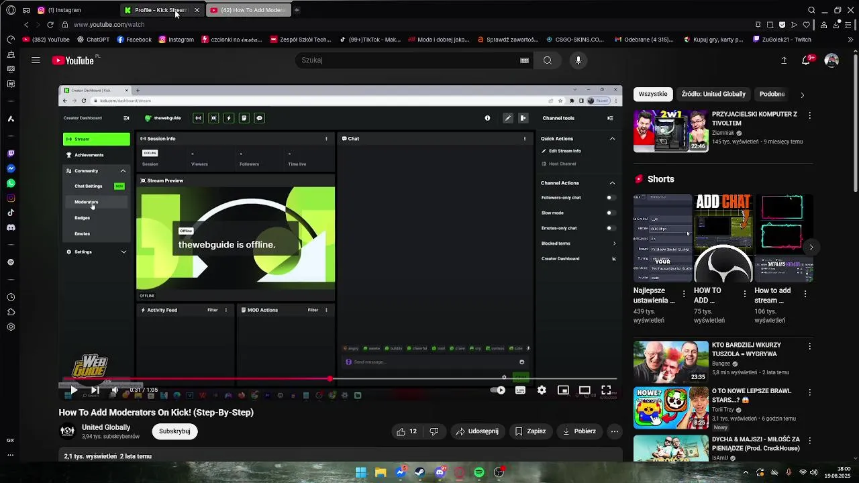The image size is (859, 483).
Task: Enter fullscreen mode
Action: (606, 390)
